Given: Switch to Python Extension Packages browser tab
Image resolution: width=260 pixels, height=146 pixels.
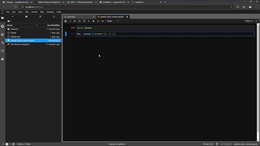Looking at the screenshot, I should pyautogui.click(x=49, y=2).
